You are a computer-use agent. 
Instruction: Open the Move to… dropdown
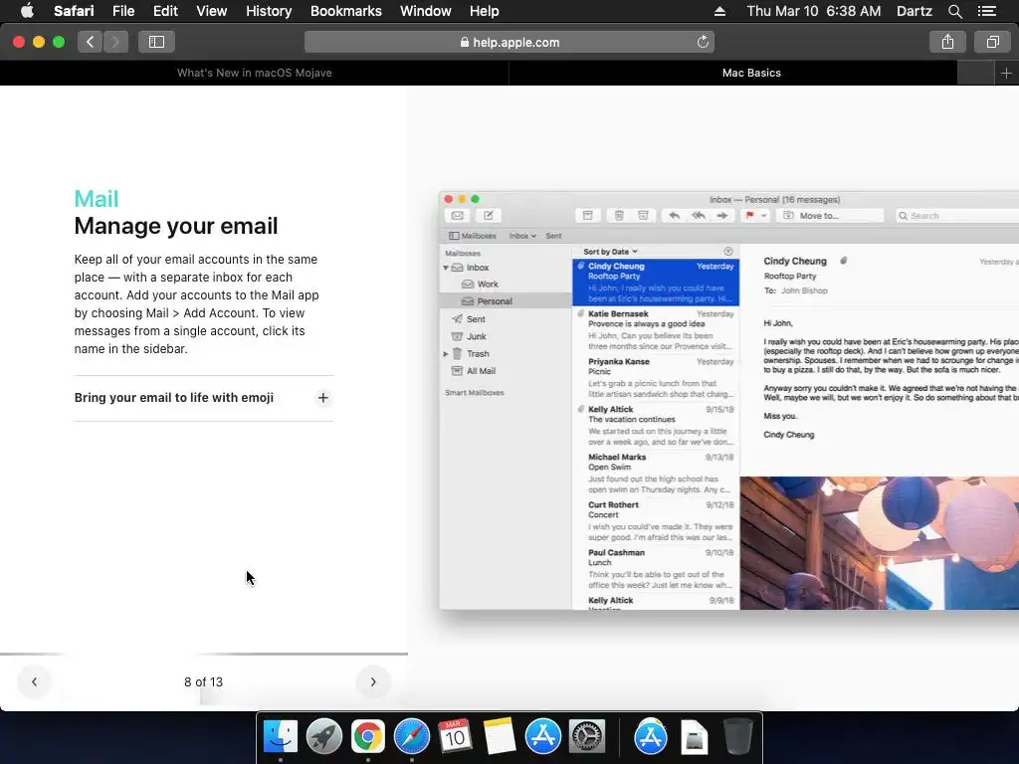click(830, 216)
